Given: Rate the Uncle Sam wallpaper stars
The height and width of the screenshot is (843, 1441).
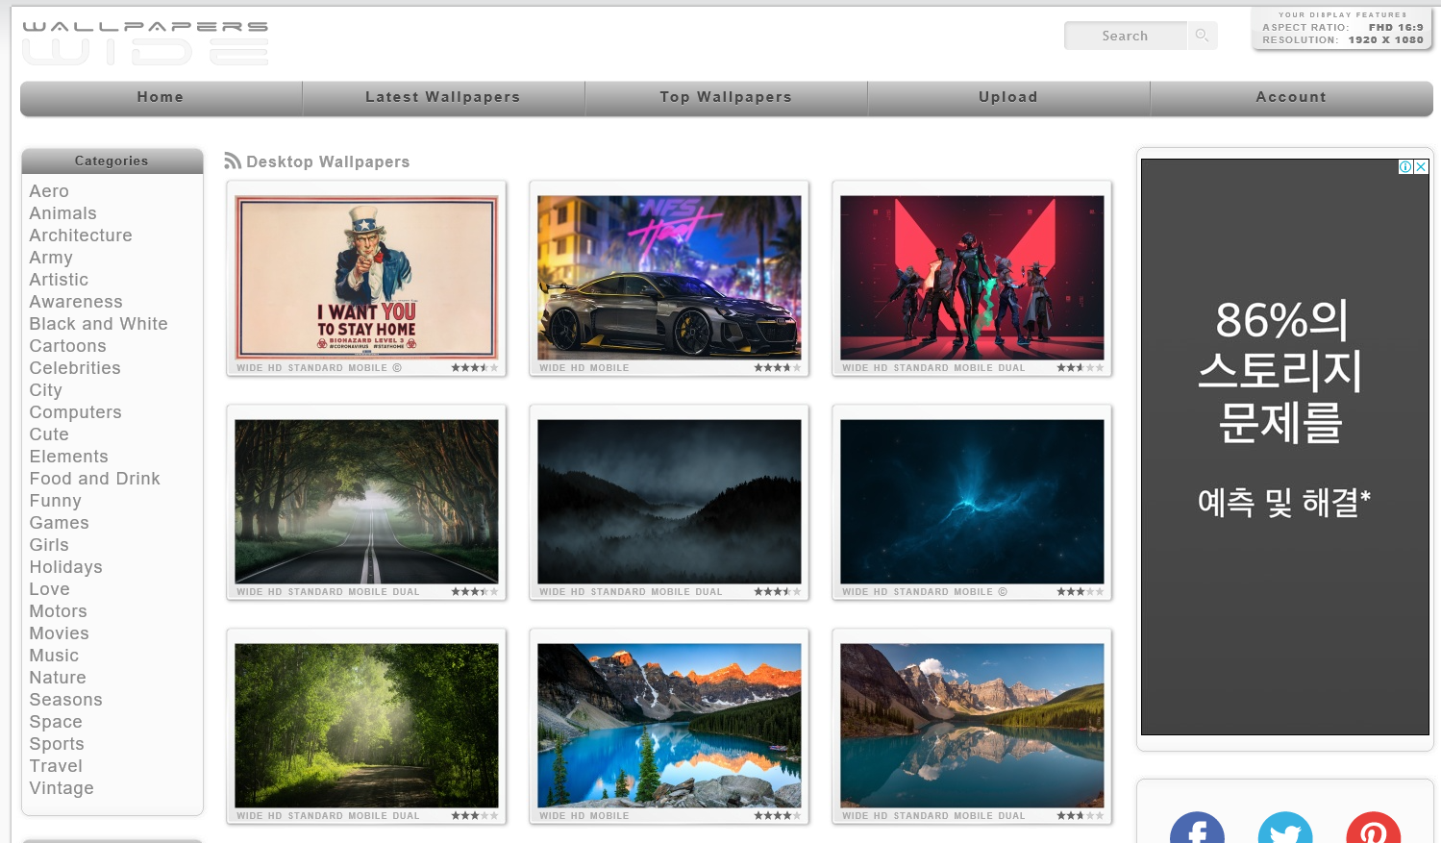Looking at the screenshot, I should [x=475, y=368].
